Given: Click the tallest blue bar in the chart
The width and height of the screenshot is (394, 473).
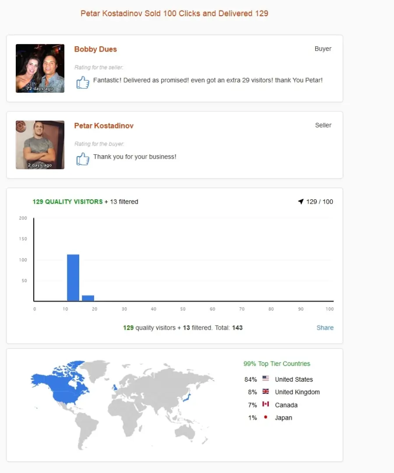Looking at the screenshot, I should [73, 278].
